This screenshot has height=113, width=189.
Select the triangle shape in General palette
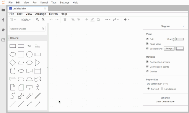[x=38, y=63]
